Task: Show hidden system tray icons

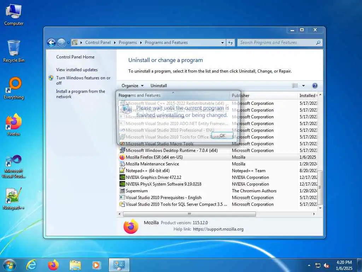Action: [309, 265]
